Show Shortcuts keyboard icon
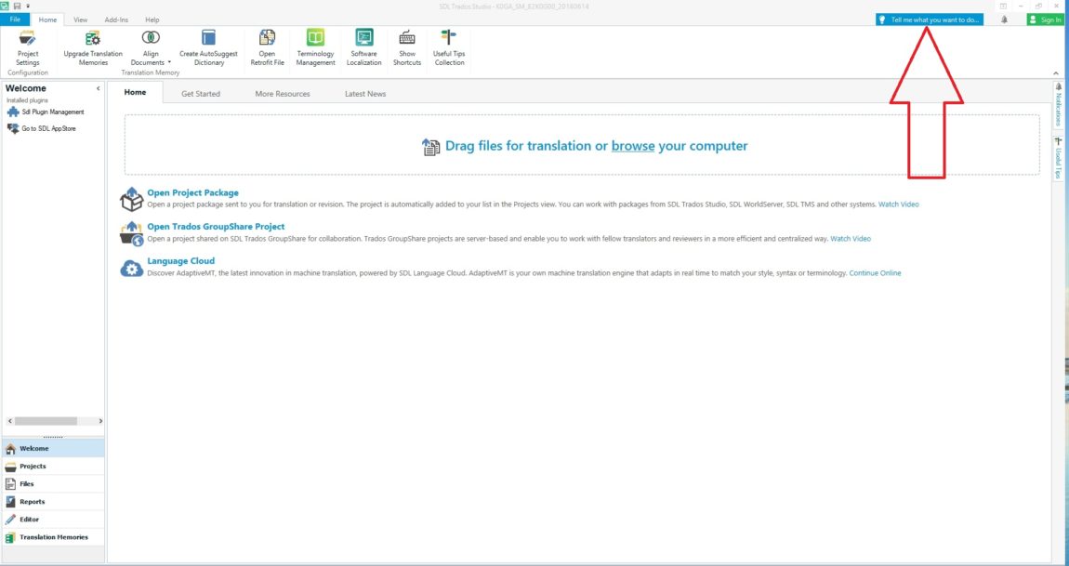The image size is (1069, 566). (407, 37)
